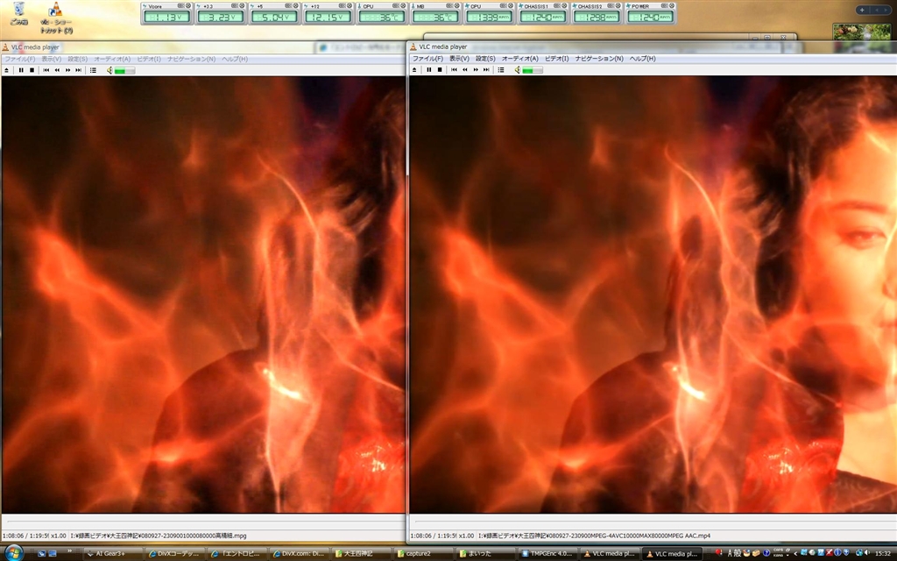Close the MB temperature monitor widget
897x561 pixels.
tap(456, 6)
